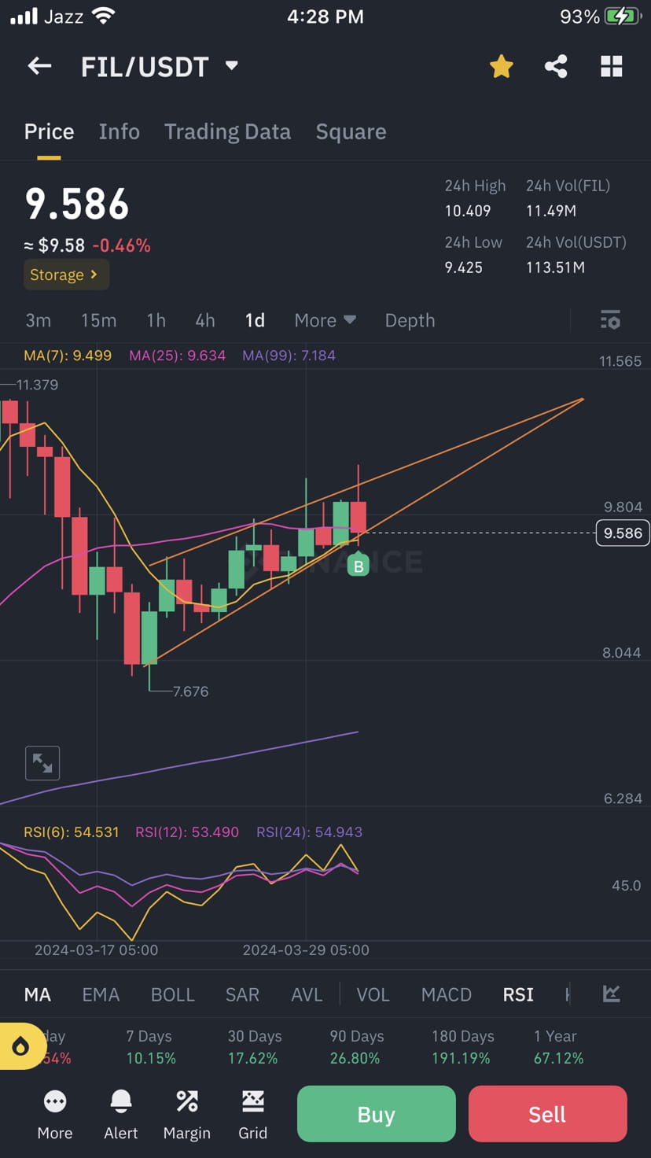Tap the RSI(12): 53.490 label

point(187,832)
